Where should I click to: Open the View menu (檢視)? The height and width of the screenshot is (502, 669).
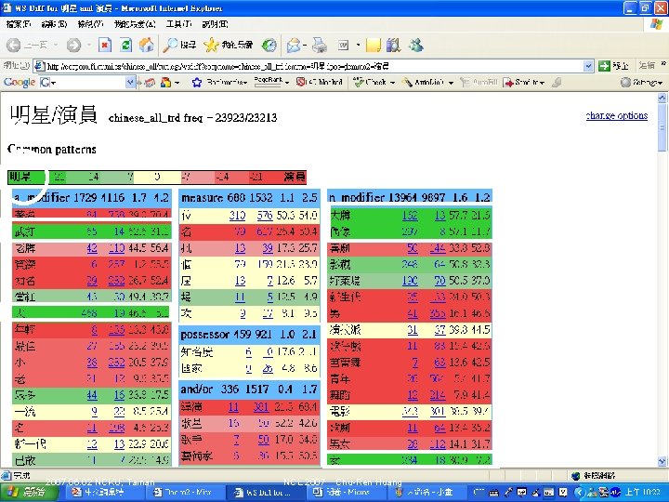90,24
